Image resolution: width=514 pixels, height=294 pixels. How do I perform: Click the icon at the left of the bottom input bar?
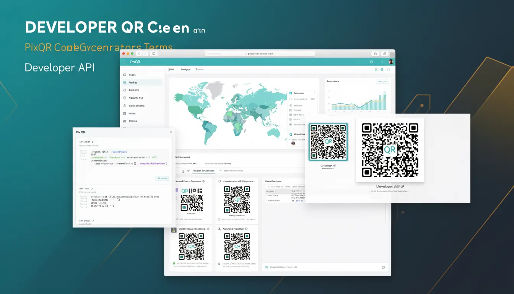267,267
